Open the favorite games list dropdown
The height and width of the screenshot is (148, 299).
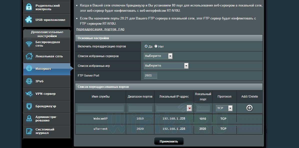(166, 66)
